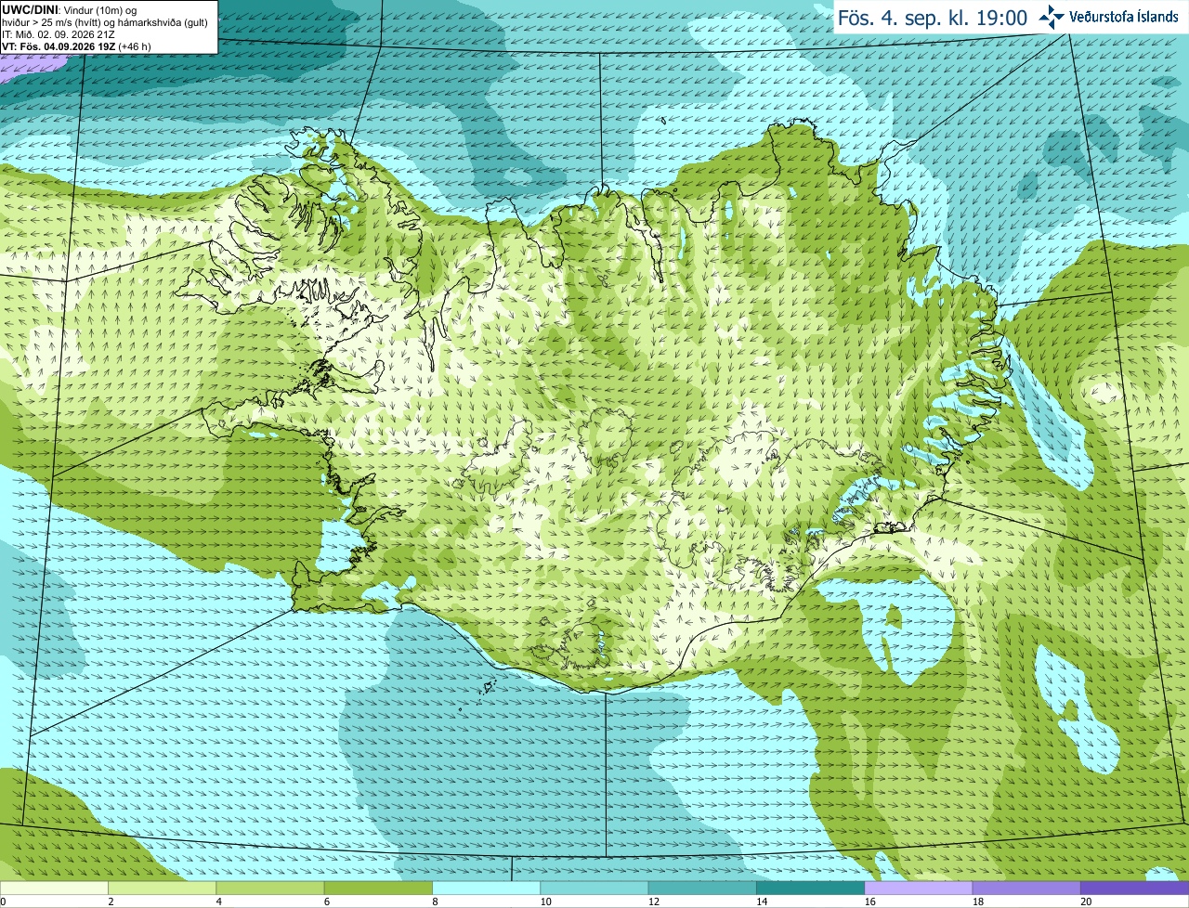Pick the light green 2–4 m/s legend swatch
This screenshot has height=908, width=1189.
(162, 888)
